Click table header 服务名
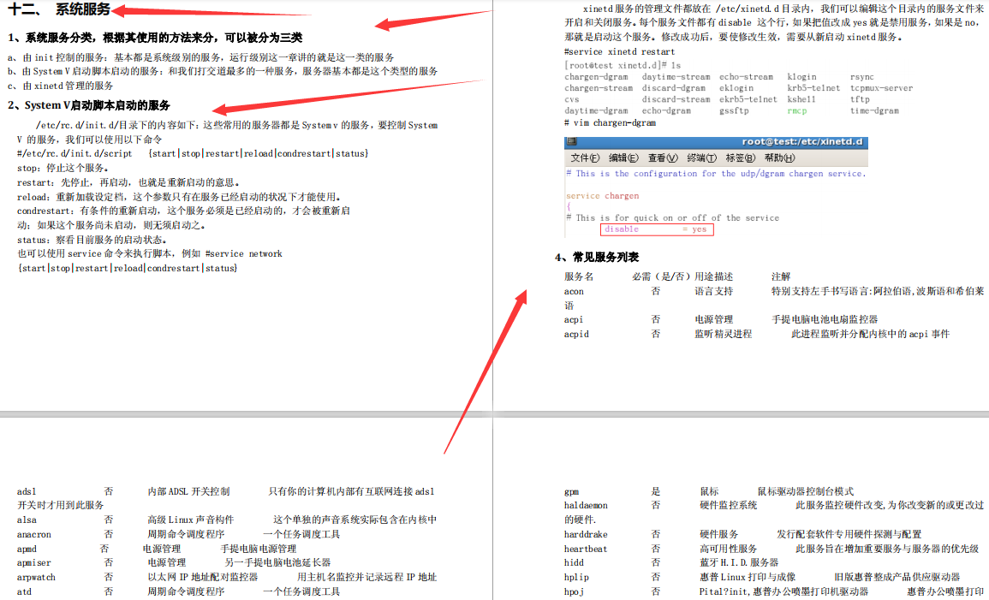Image resolution: width=989 pixels, height=600 pixels. (x=579, y=276)
